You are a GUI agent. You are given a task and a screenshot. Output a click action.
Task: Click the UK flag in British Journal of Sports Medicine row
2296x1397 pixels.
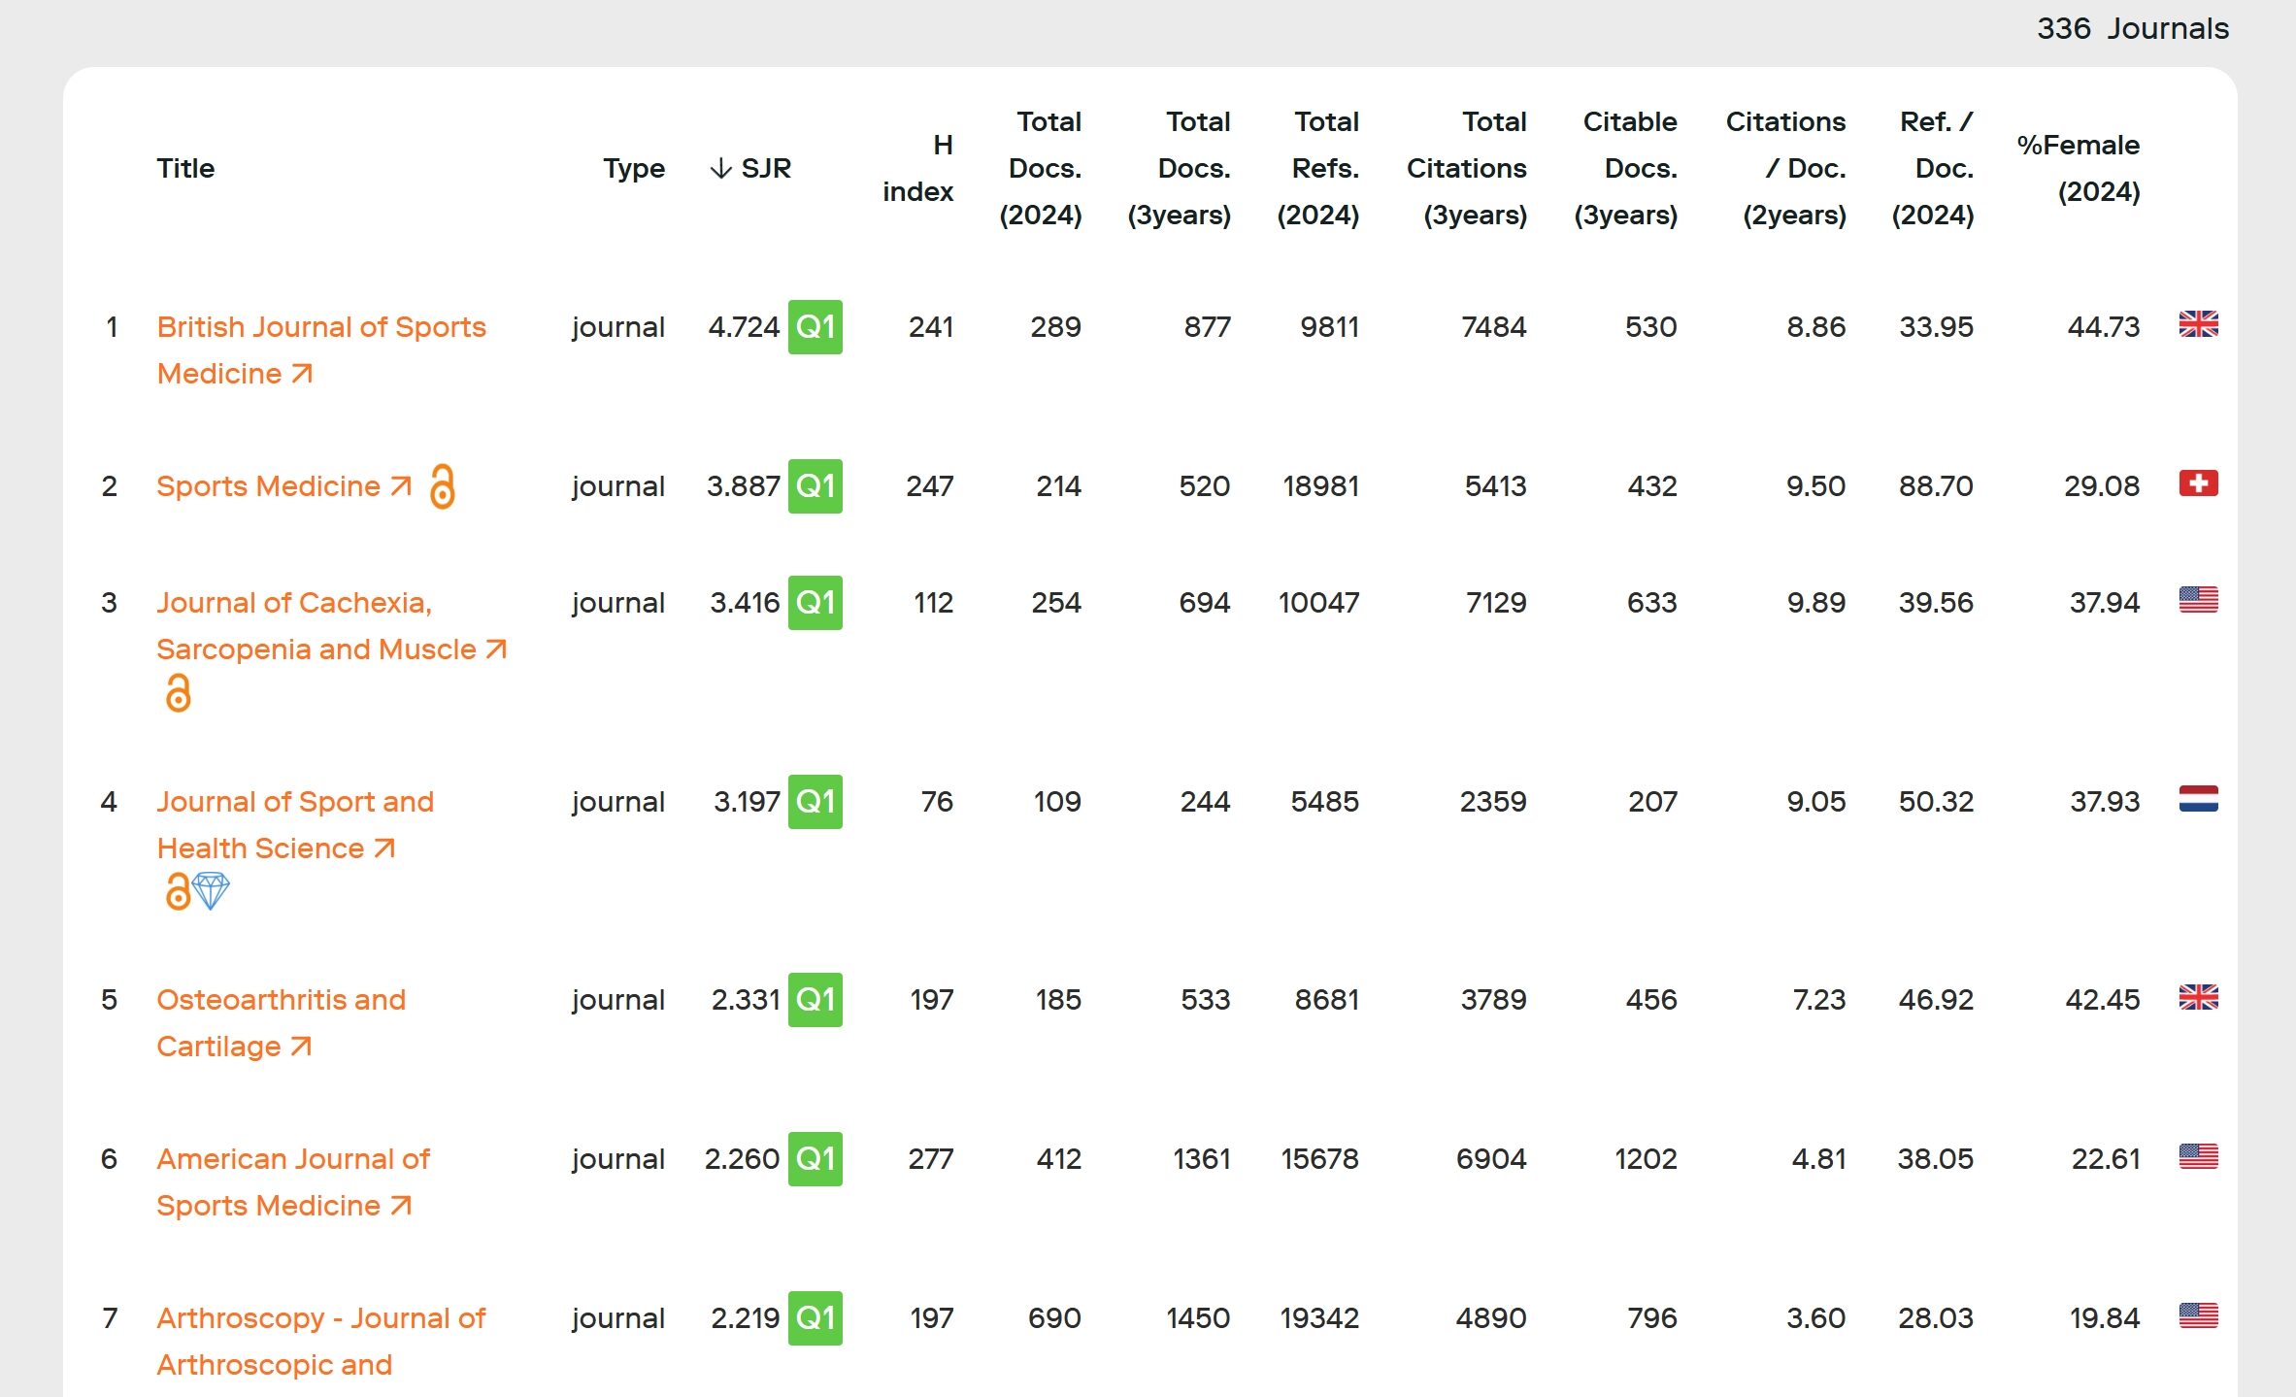[2197, 324]
